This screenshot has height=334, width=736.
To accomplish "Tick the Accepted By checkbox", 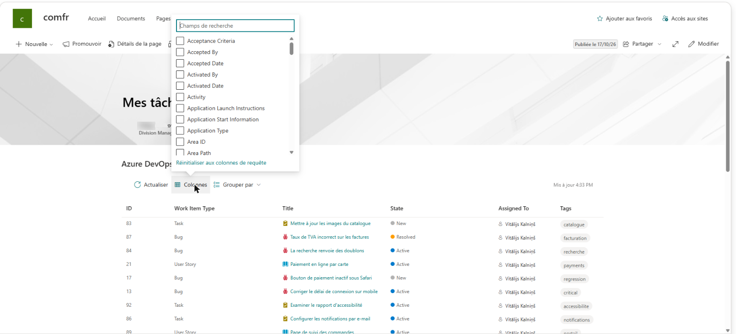I will click(x=180, y=52).
